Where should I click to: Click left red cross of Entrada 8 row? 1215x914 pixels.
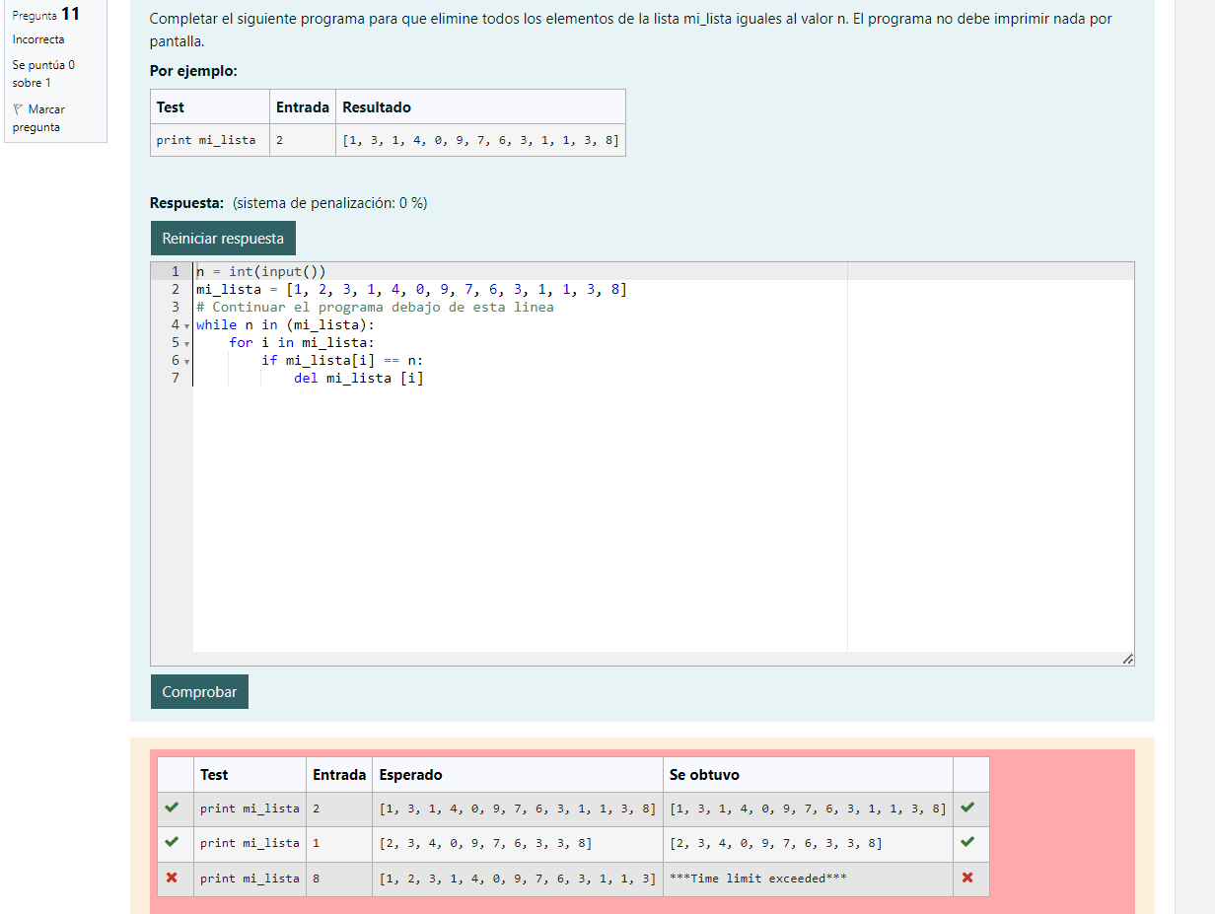click(x=173, y=878)
